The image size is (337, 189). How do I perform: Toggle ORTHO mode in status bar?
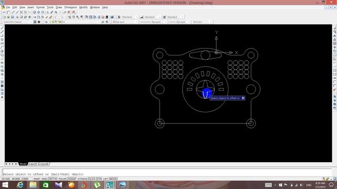(x=53, y=178)
